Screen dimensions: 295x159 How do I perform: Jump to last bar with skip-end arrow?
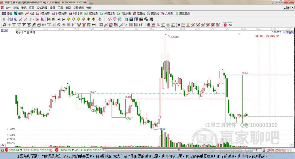click(x=54, y=19)
